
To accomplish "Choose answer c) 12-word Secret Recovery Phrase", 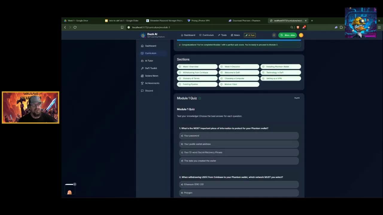I will 239,152.
